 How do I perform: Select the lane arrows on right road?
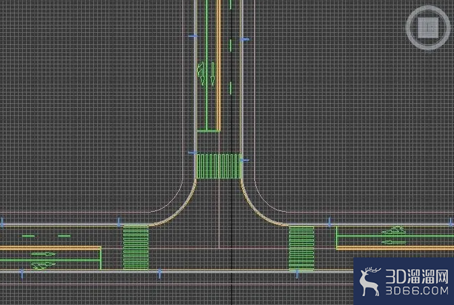click(x=393, y=236)
